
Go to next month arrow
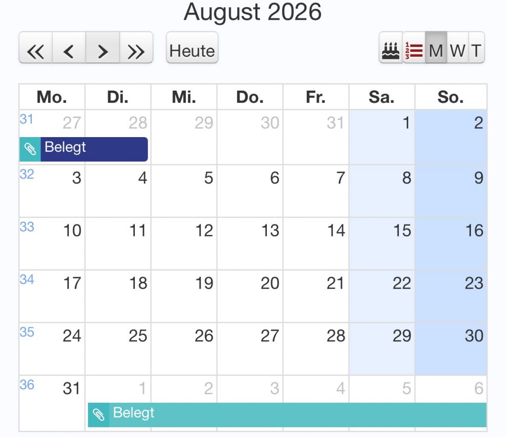[103, 51]
